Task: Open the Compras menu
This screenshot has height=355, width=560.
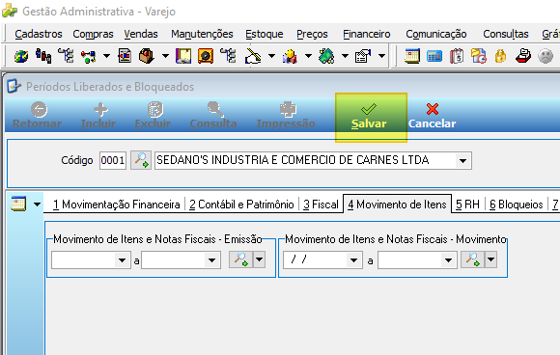Action: click(x=93, y=34)
